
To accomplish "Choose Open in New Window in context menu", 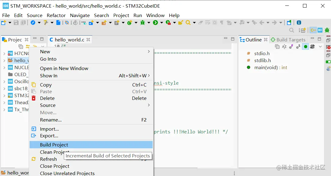I will click(x=91, y=69).
